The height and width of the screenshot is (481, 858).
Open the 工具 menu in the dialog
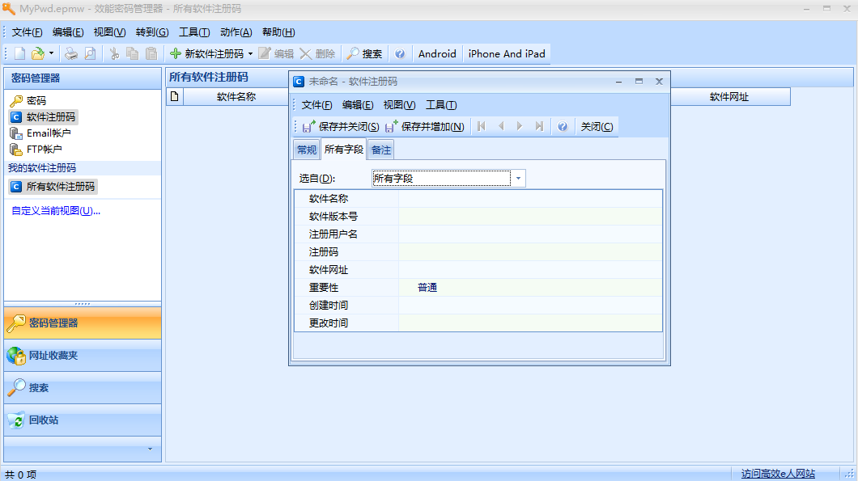(x=443, y=104)
